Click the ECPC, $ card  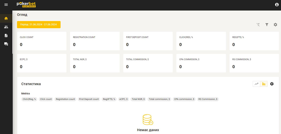point(42,63)
